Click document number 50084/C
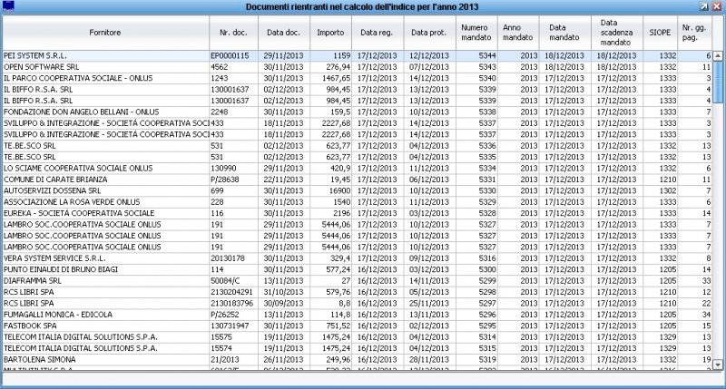This screenshot has width=726, height=389. pos(225,281)
